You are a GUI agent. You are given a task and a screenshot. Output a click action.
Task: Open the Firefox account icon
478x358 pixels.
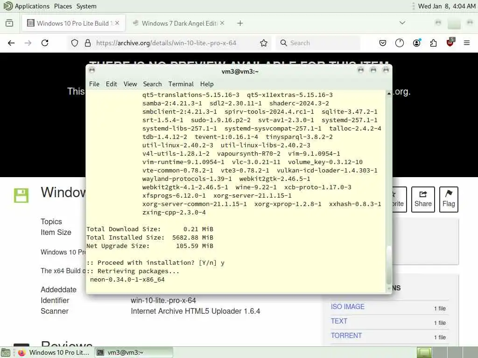416,43
